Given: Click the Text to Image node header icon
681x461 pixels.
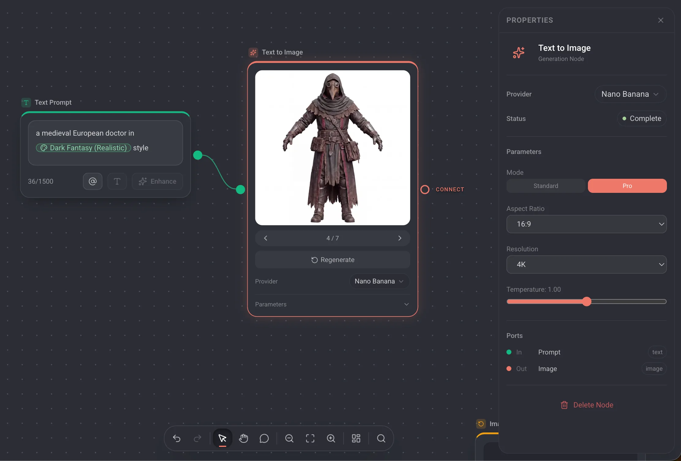Looking at the screenshot, I should 253,52.
